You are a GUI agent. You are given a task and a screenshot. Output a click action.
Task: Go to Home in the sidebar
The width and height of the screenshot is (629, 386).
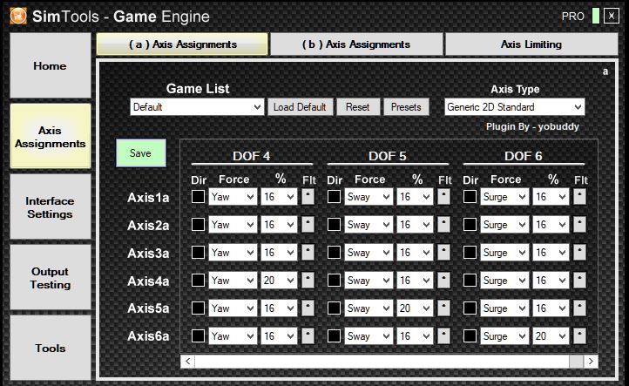click(51, 65)
